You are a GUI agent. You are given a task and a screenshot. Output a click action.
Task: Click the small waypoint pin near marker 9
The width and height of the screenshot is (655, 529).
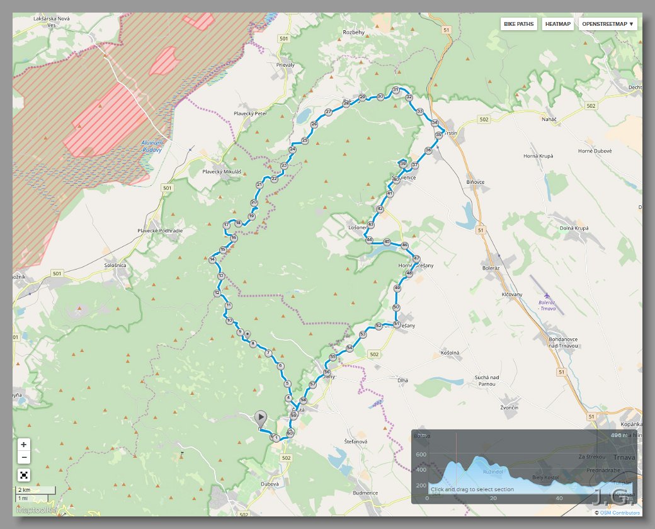(248, 334)
